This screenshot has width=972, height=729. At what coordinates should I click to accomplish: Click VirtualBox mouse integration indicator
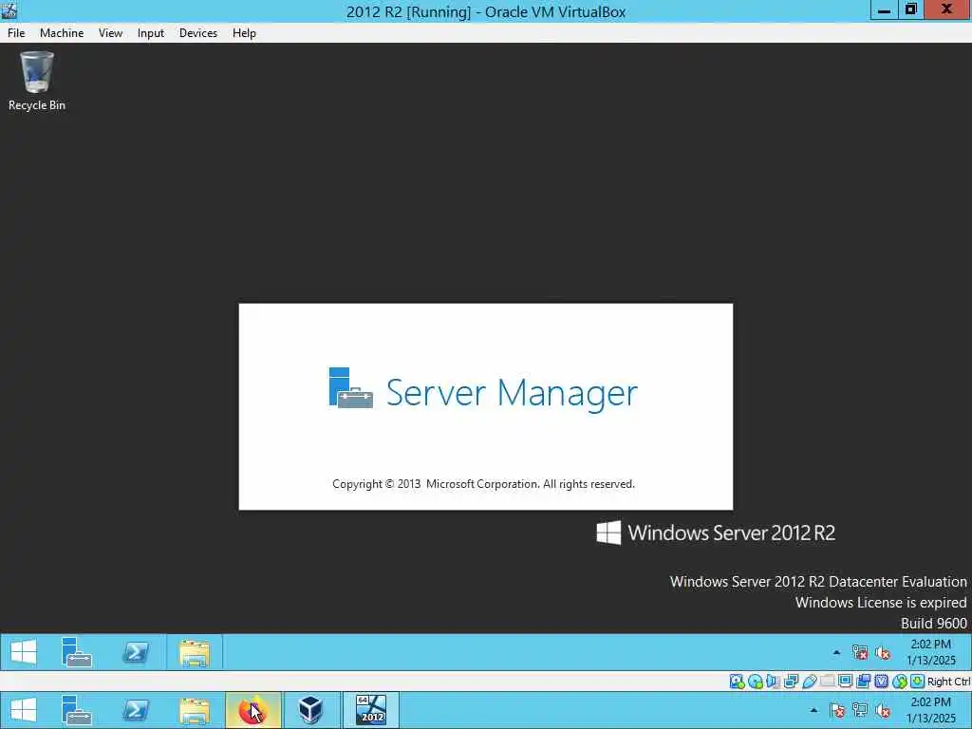coord(900,682)
